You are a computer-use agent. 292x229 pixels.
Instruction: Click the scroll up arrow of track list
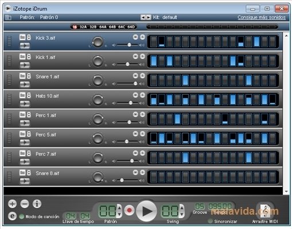point(286,36)
